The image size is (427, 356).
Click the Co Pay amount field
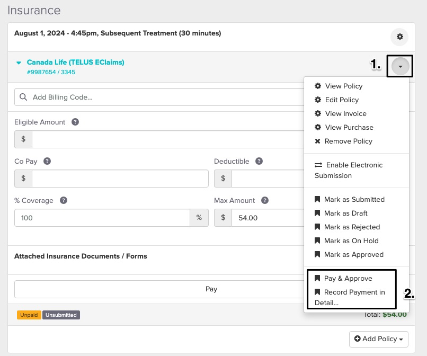click(120, 179)
